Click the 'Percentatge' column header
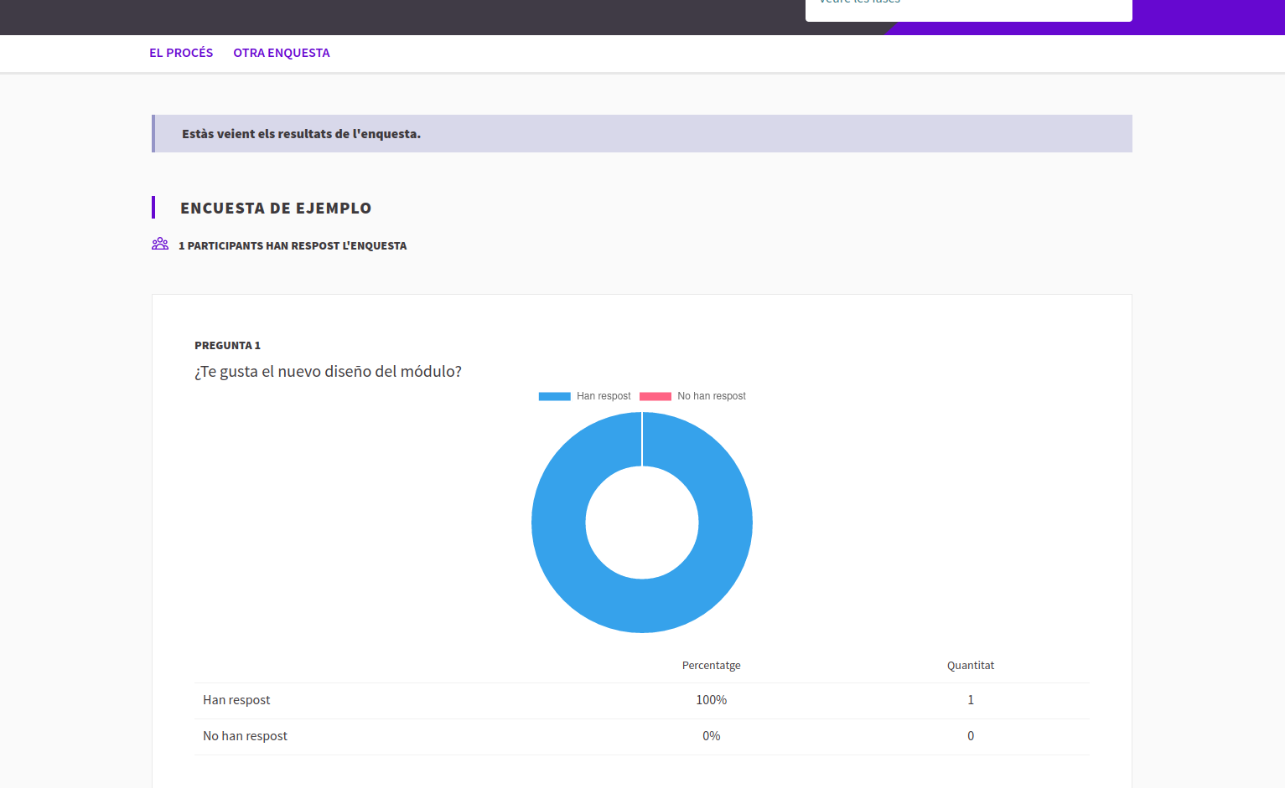This screenshot has height=788, width=1285. [x=711, y=666]
